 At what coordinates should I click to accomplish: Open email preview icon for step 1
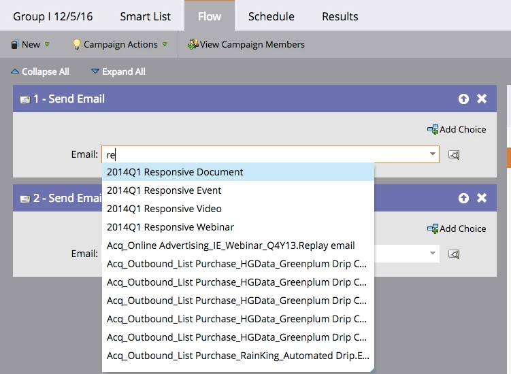coord(454,154)
